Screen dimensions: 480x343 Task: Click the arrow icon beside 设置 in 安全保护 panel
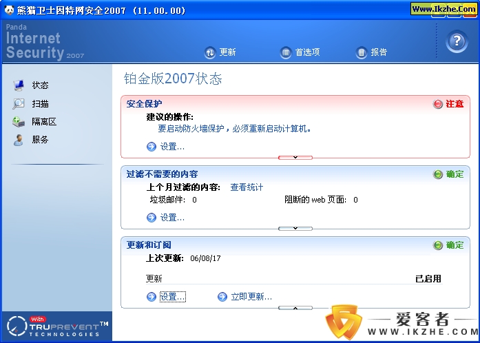[x=152, y=147]
